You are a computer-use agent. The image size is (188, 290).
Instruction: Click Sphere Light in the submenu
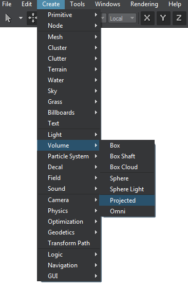click(127, 189)
